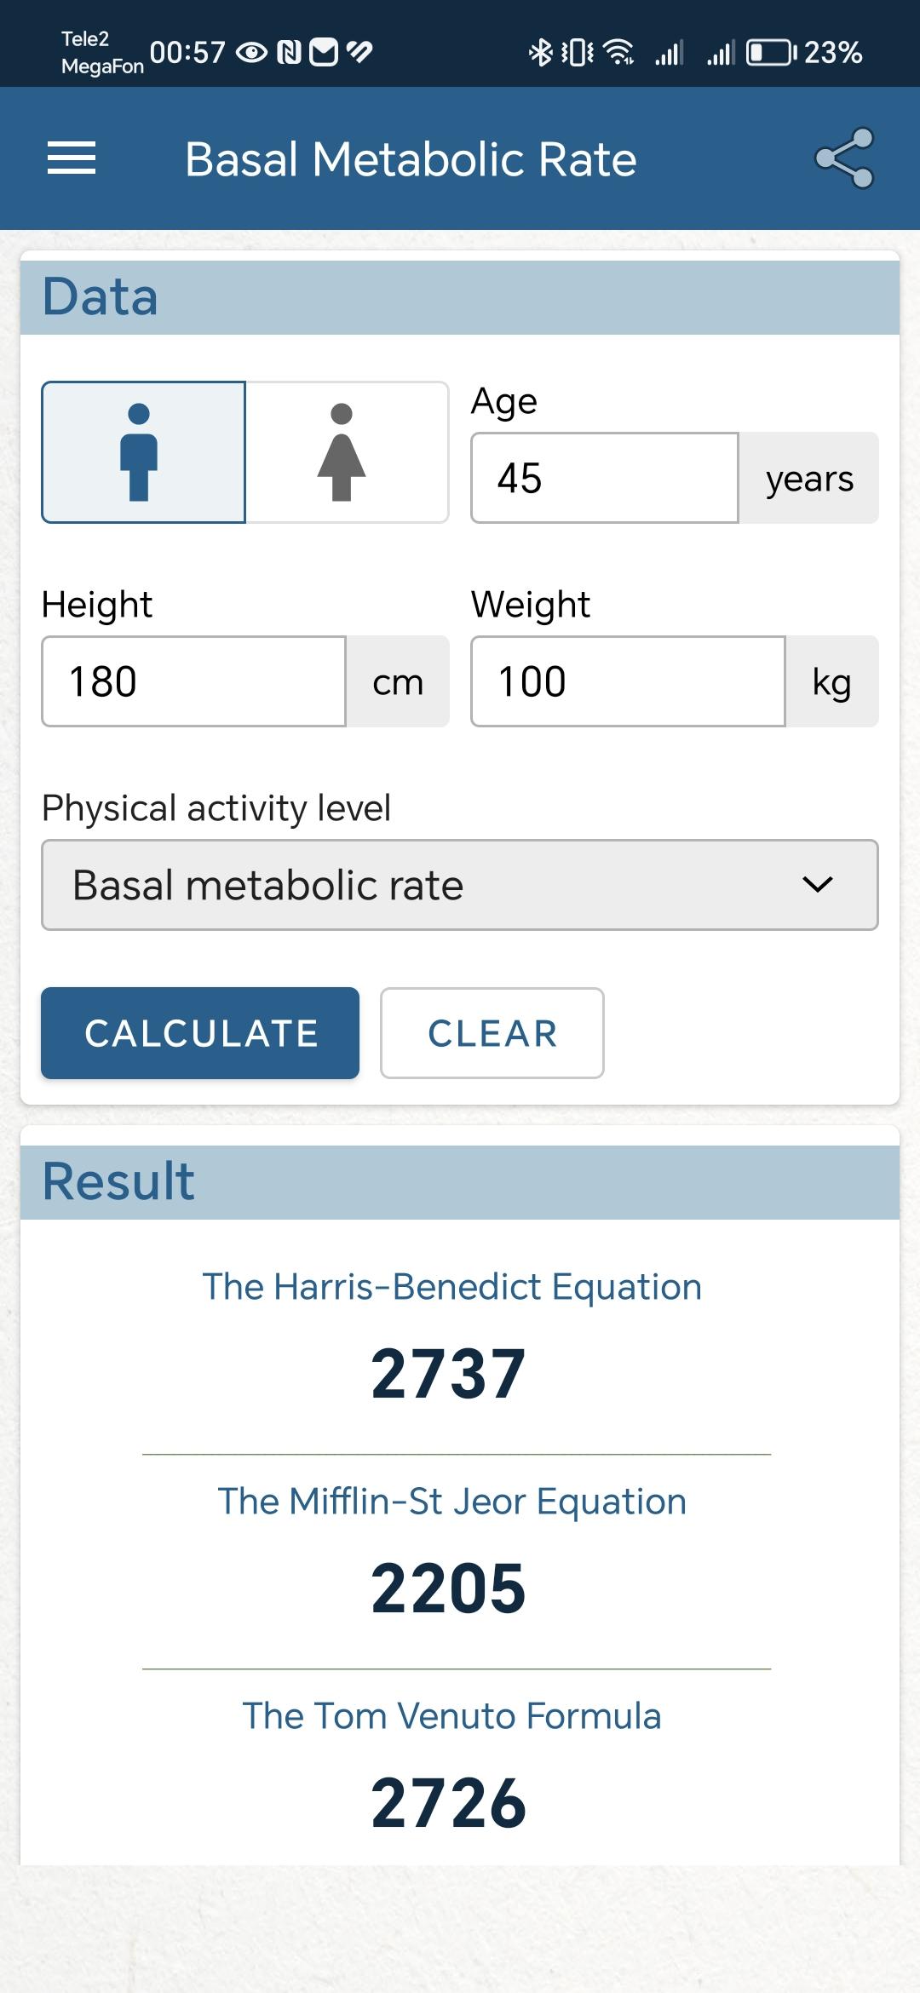Focus the Weight input field
The width and height of the screenshot is (920, 1993).
(x=628, y=681)
